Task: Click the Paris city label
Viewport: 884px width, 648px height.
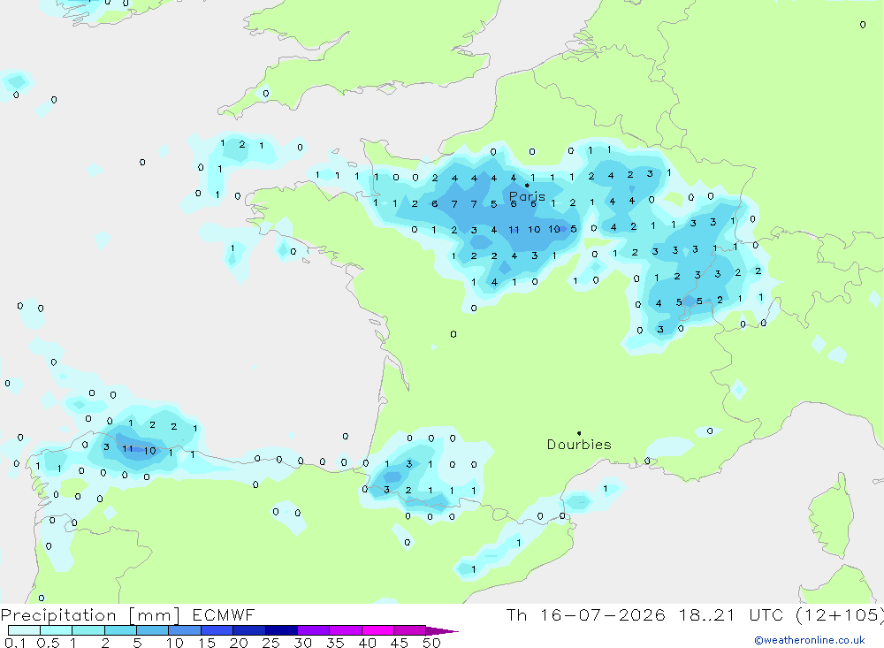Action: tap(527, 197)
